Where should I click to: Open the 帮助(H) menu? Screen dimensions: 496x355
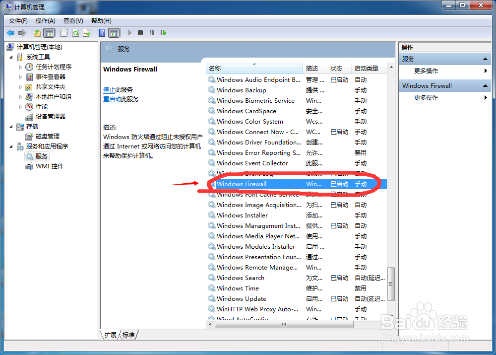tap(101, 21)
